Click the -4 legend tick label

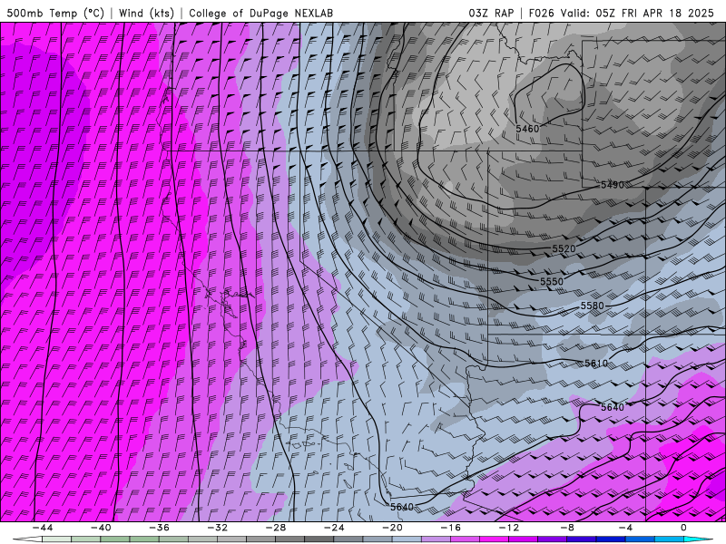pyautogui.click(x=625, y=528)
